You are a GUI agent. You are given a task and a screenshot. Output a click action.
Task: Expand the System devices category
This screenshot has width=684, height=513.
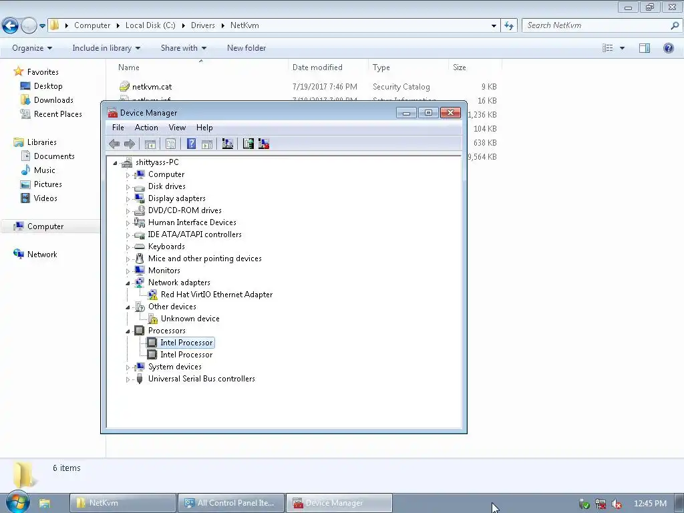pos(128,367)
